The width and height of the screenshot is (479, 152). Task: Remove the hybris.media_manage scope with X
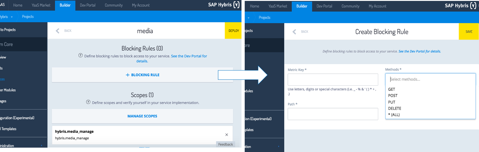(227, 135)
